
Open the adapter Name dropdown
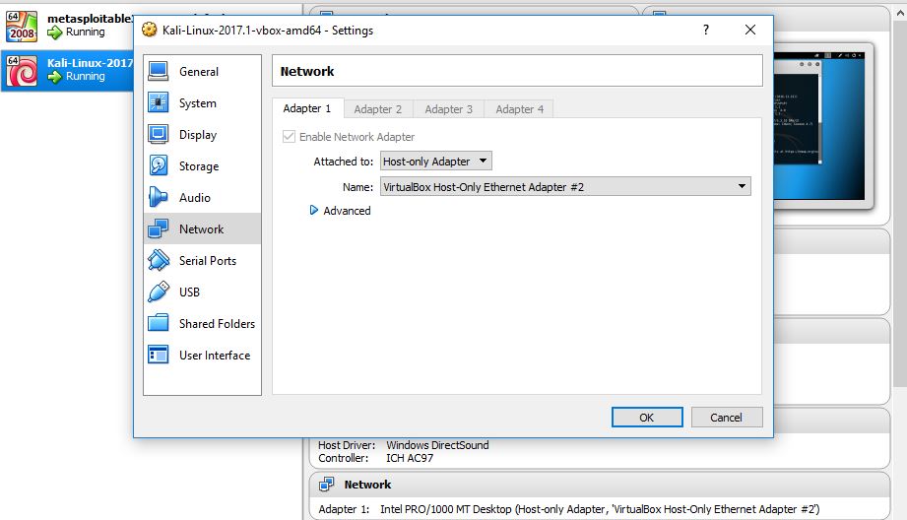point(565,186)
